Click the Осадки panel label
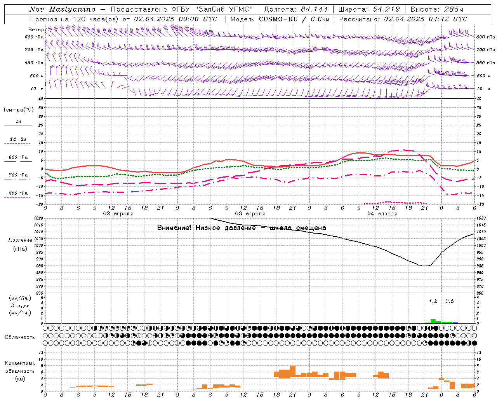 point(20,305)
